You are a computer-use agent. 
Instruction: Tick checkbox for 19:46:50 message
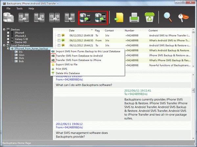(59, 40)
